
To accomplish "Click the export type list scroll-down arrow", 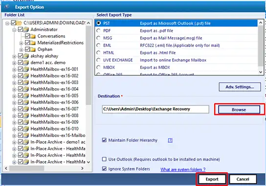I will [x=261, y=72].
